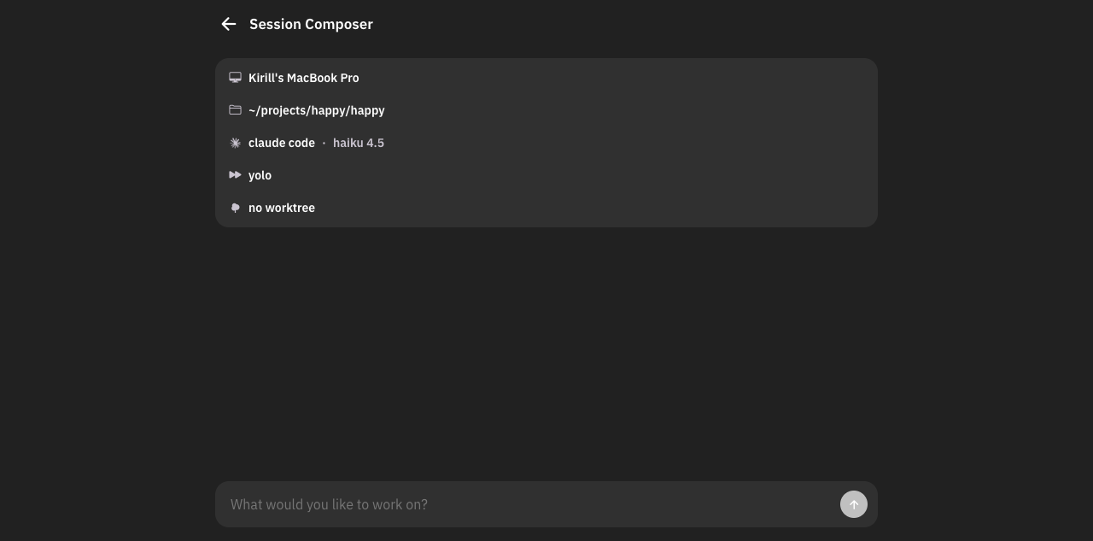Change the no worktree option

click(x=282, y=208)
